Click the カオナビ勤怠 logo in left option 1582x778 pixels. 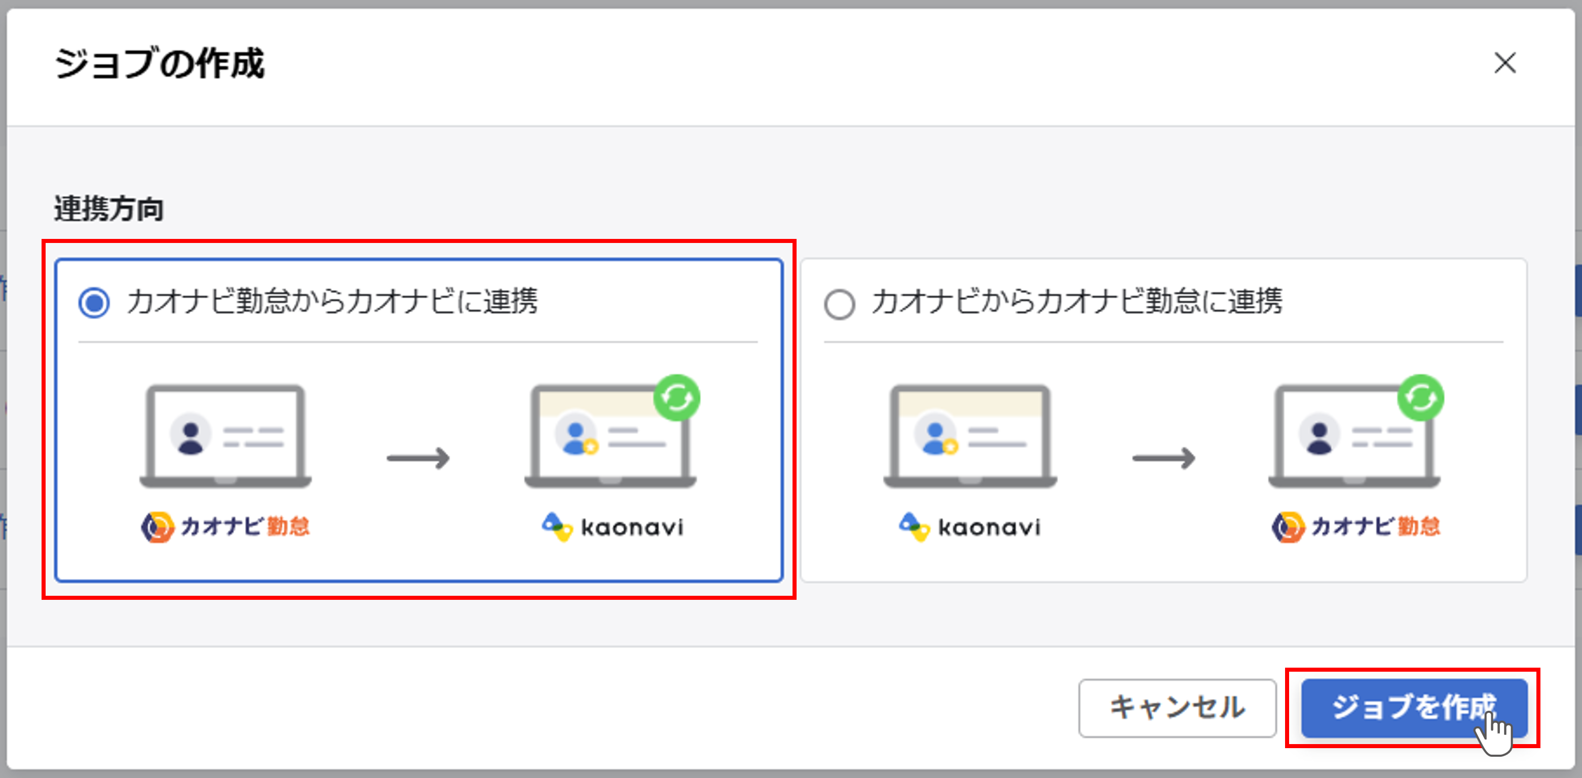click(226, 525)
